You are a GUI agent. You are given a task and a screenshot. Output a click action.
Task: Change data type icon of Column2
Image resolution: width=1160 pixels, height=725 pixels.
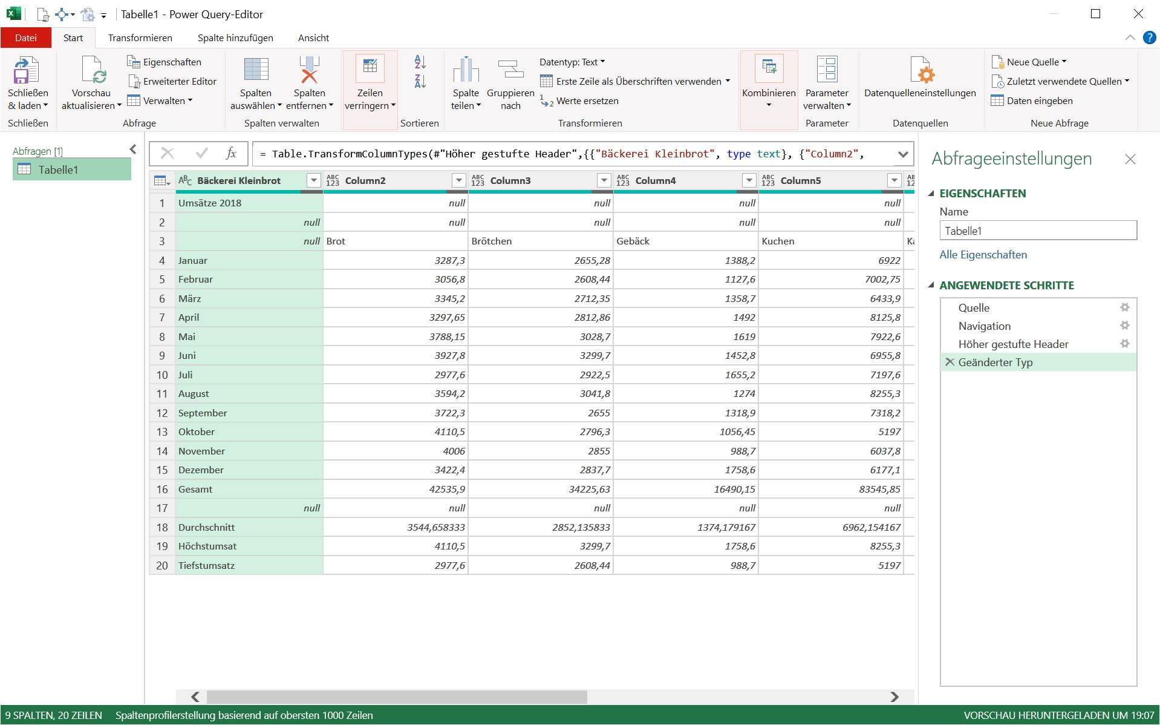pyautogui.click(x=333, y=180)
